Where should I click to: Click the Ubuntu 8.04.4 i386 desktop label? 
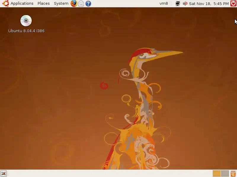pyautogui.click(x=26, y=31)
